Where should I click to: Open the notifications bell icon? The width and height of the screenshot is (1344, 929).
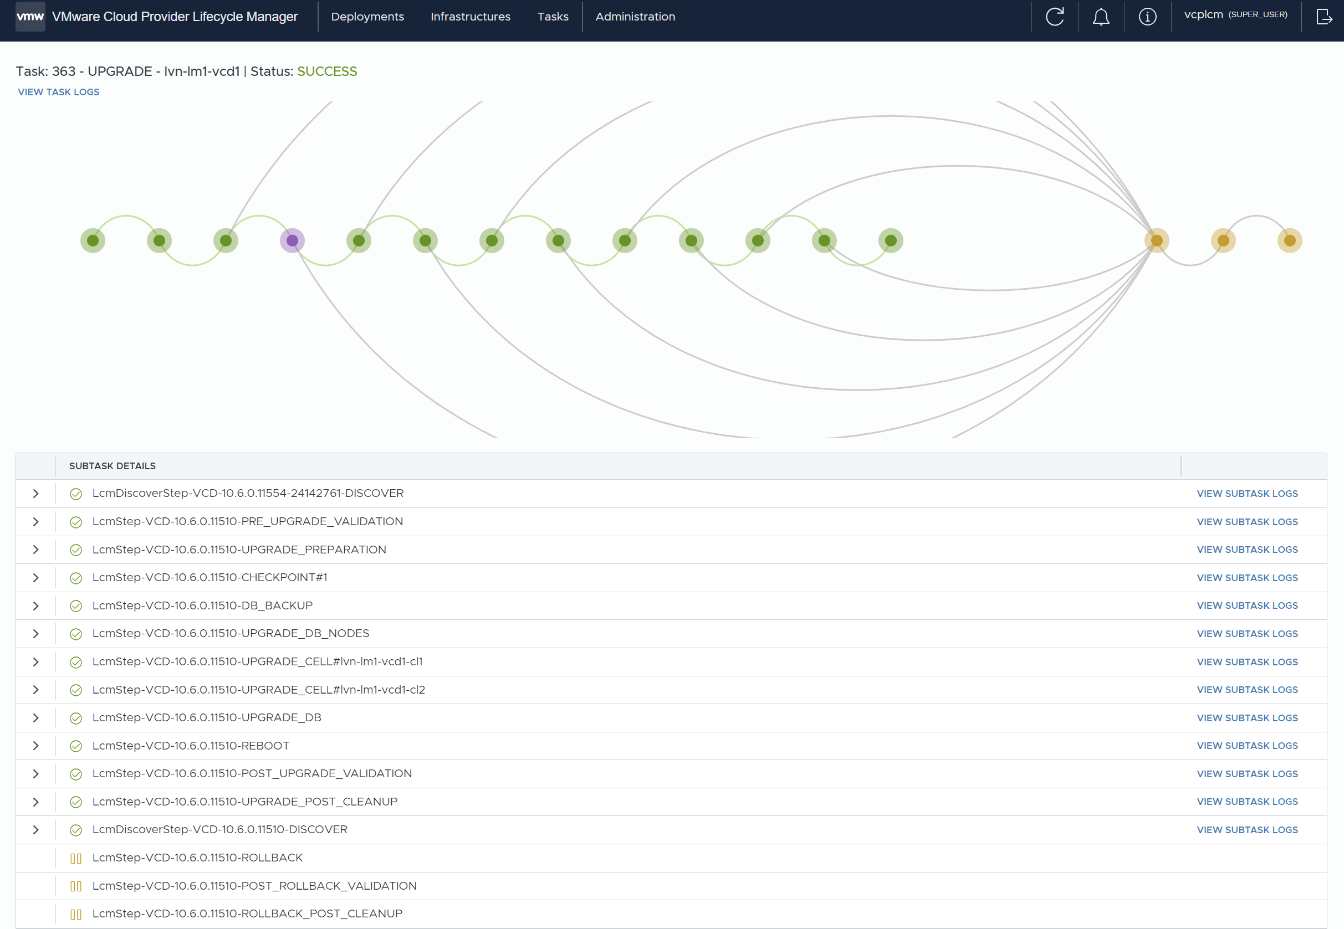point(1101,16)
